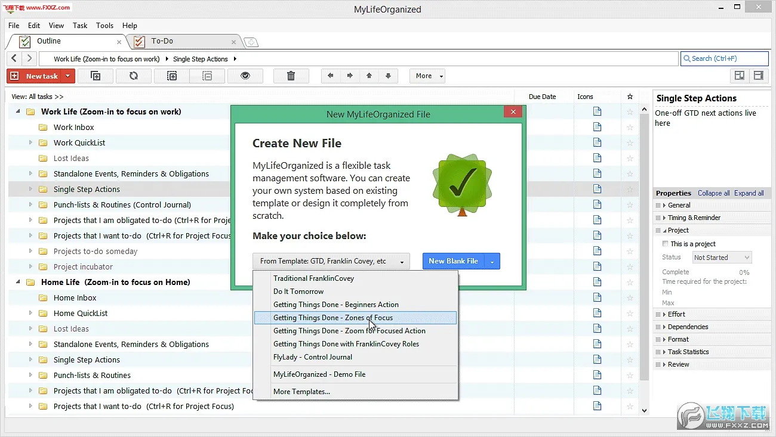This screenshot has width=776, height=437.
Task: Click the hide completed tasks eye icon
Action: pyautogui.click(x=245, y=76)
